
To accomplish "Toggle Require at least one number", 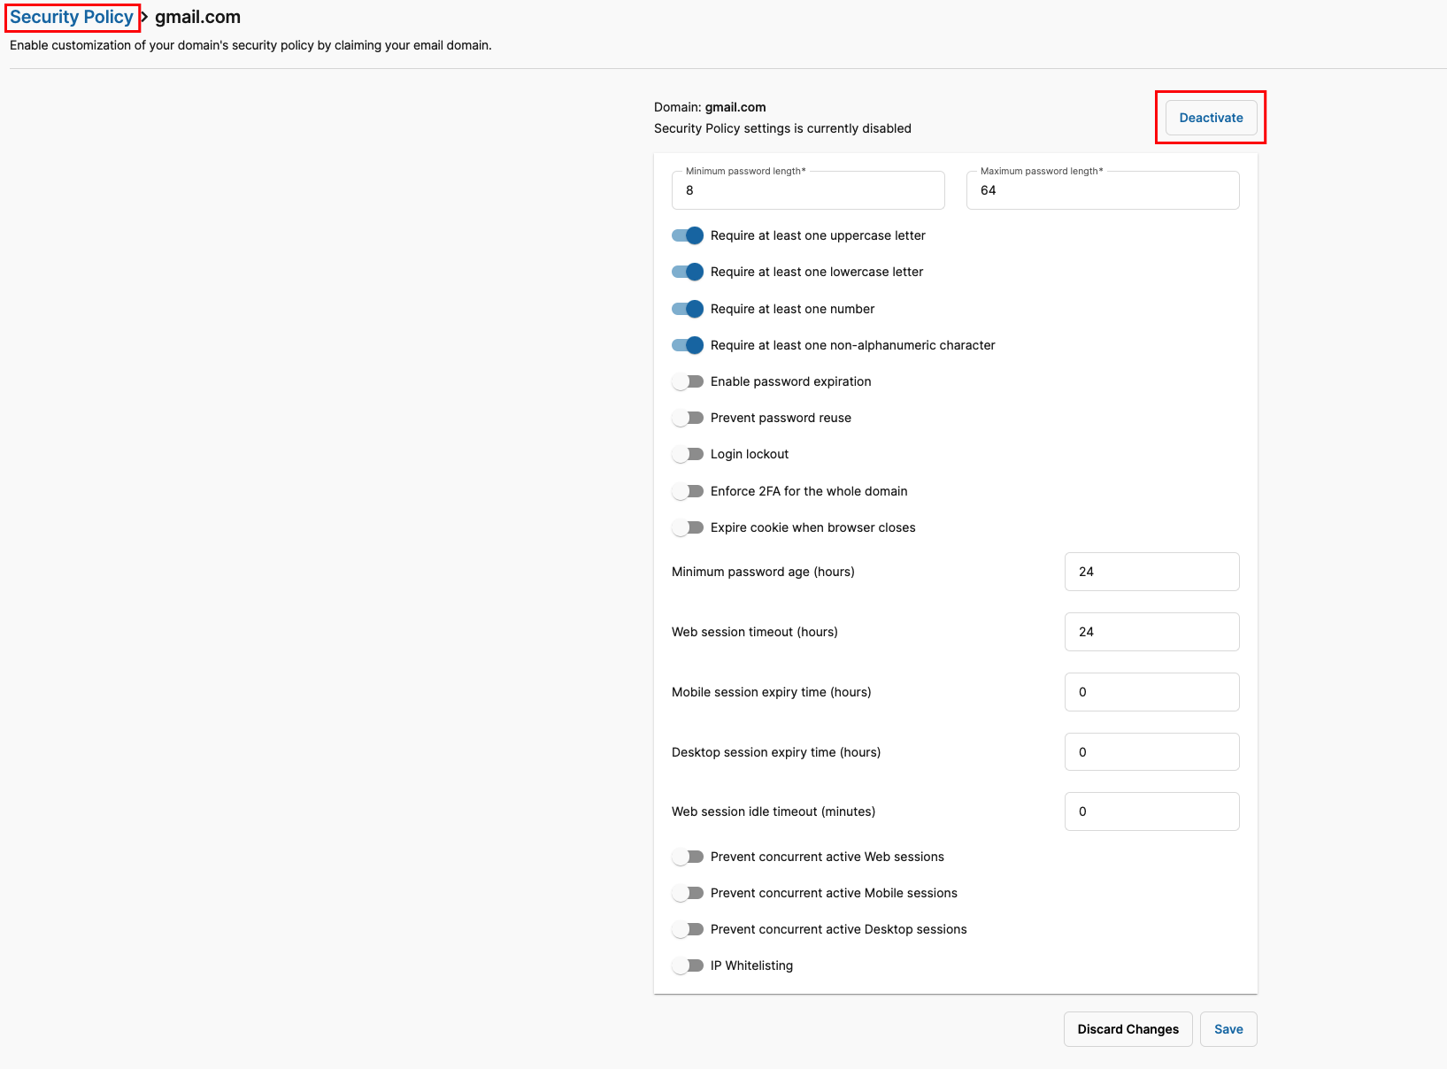I will tap(688, 309).
